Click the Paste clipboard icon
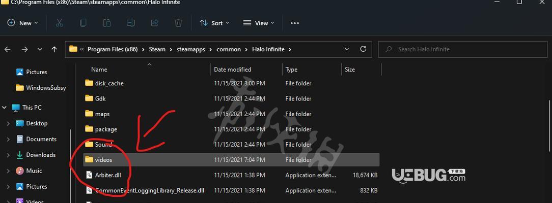The width and height of the screenshot is (552, 203). point(107,23)
